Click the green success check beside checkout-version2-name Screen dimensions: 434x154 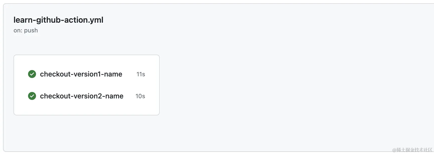tap(32, 96)
